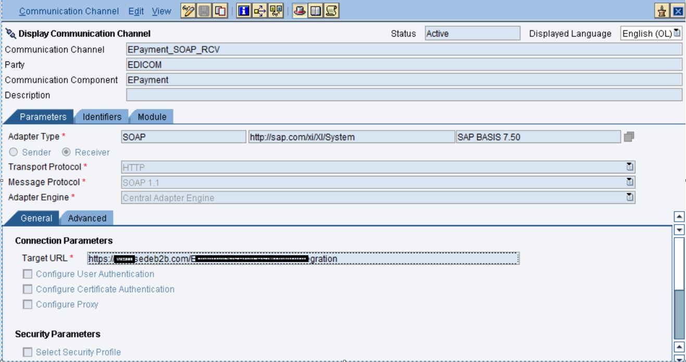
Task: Select the Sender radio button
Action: [14, 152]
